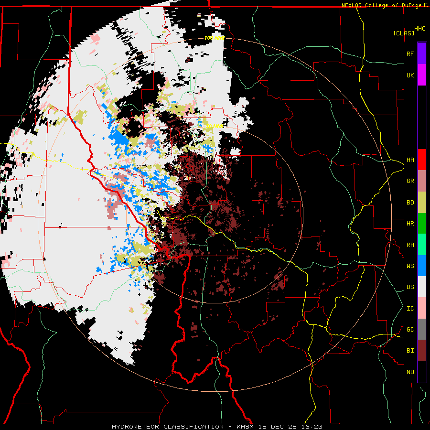430x430 pixels.
Task: Click the 50 NM range ring label
Action: pos(214,127)
